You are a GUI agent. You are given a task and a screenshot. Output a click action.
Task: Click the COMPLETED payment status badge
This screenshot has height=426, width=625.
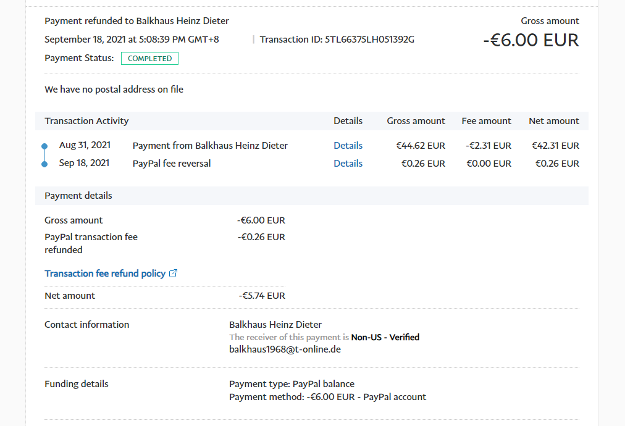tap(149, 59)
